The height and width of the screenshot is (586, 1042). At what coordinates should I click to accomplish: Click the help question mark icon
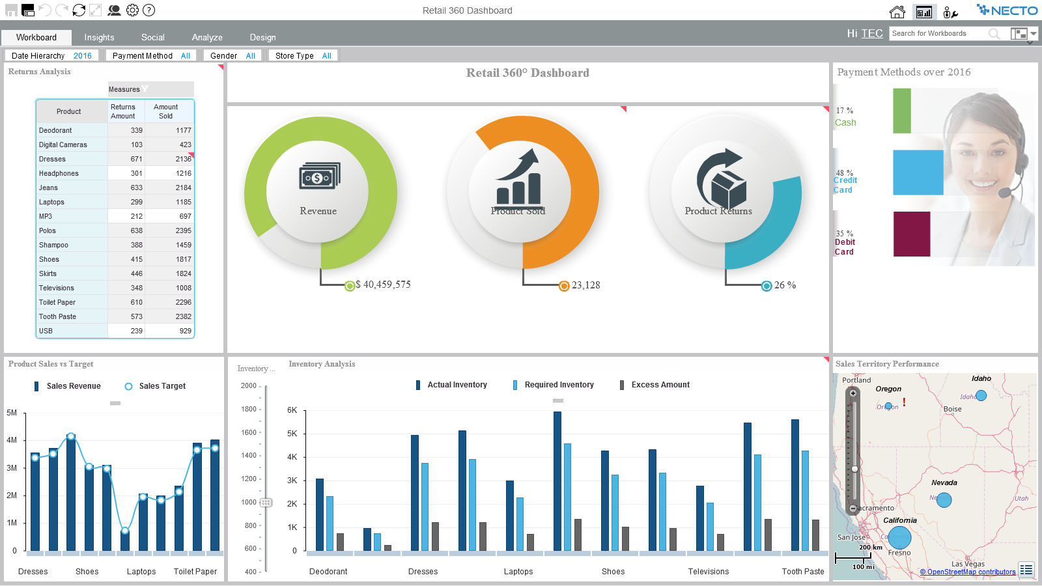pos(149,10)
